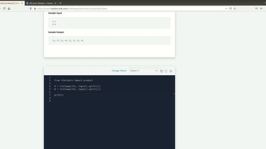This screenshot has width=266, height=149.
Task: Close the HackerRank itertools.product tab
Action: point(22,3)
